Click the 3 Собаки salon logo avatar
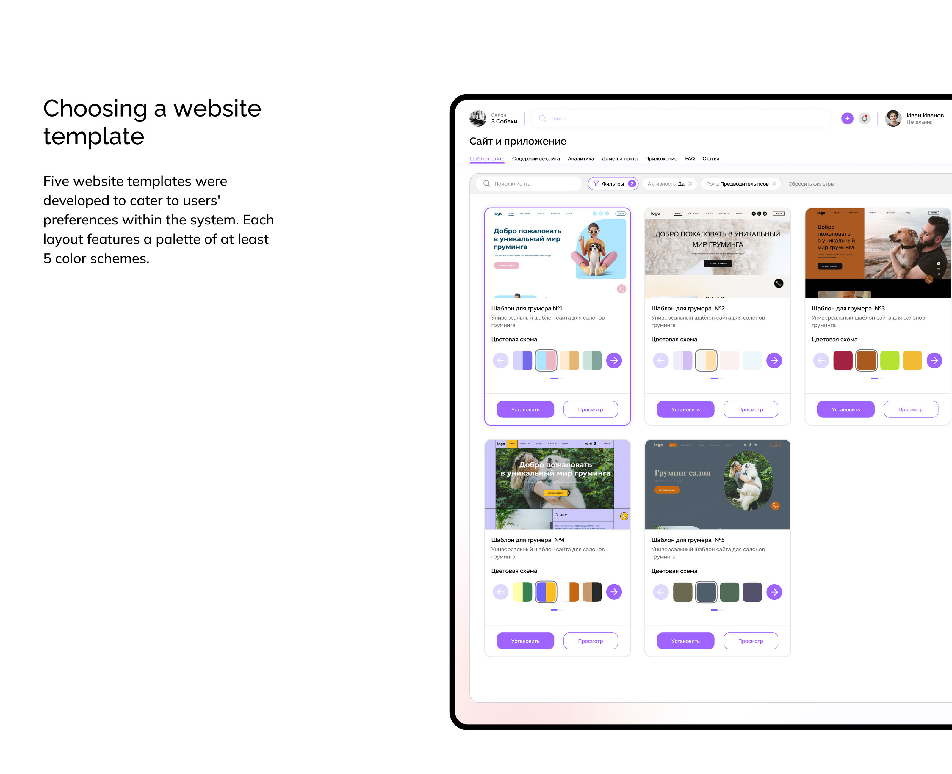This screenshot has height=774, width=952. tap(477, 118)
